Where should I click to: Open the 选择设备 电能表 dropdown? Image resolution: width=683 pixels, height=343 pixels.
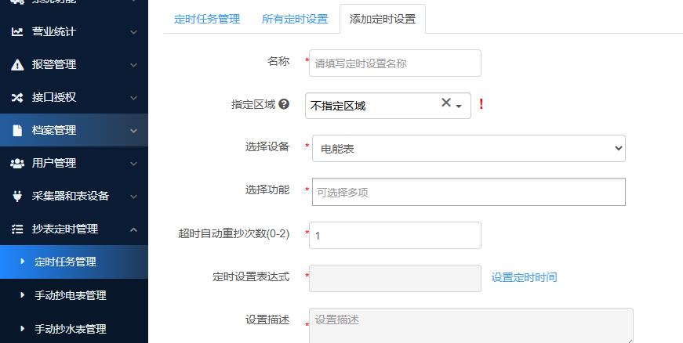[468, 148]
